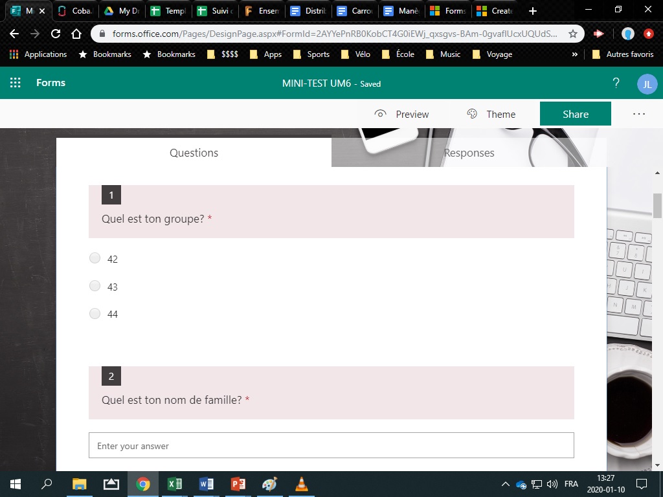This screenshot has width=663, height=497.
Task: Bookmark this page with the star icon
Action: [572, 34]
